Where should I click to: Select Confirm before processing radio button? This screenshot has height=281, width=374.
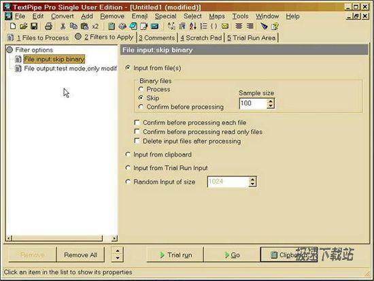pyautogui.click(x=141, y=107)
